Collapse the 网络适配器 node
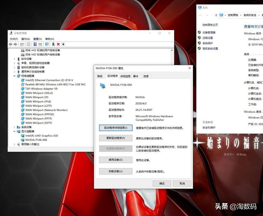 pyautogui.click(x=14, y=76)
